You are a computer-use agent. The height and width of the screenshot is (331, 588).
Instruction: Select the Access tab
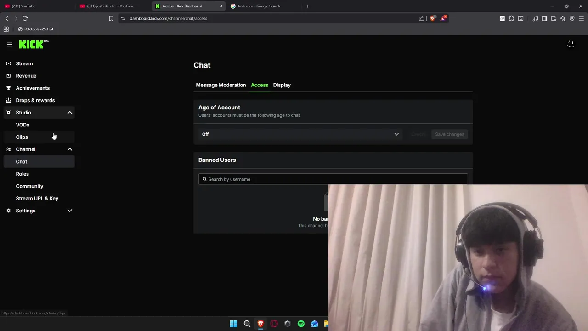[x=260, y=85]
